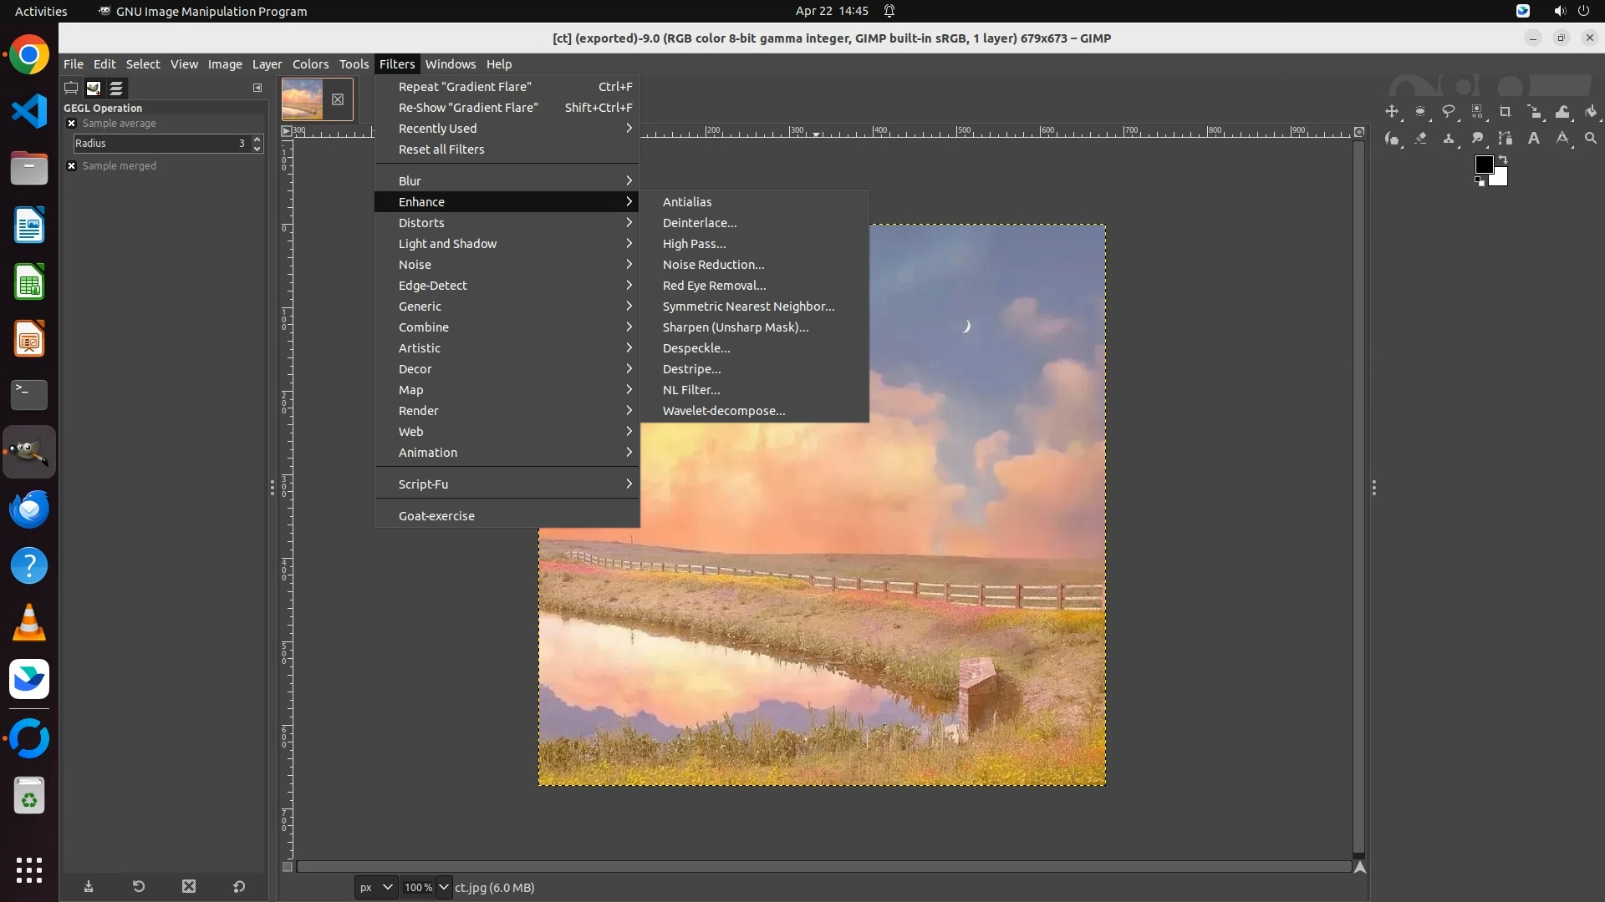Select the Bucket Fill tool
1605x902 pixels.
(1591, 112)
